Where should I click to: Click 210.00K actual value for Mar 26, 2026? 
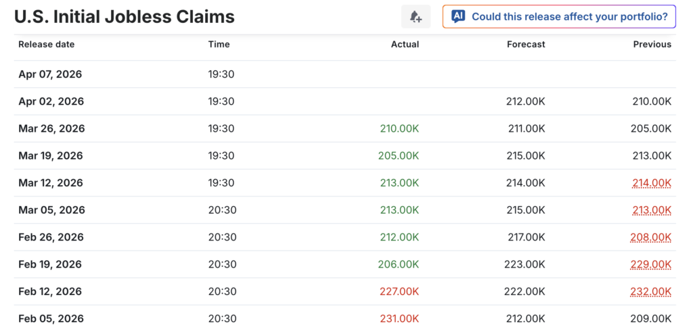[x=399, y=128]
